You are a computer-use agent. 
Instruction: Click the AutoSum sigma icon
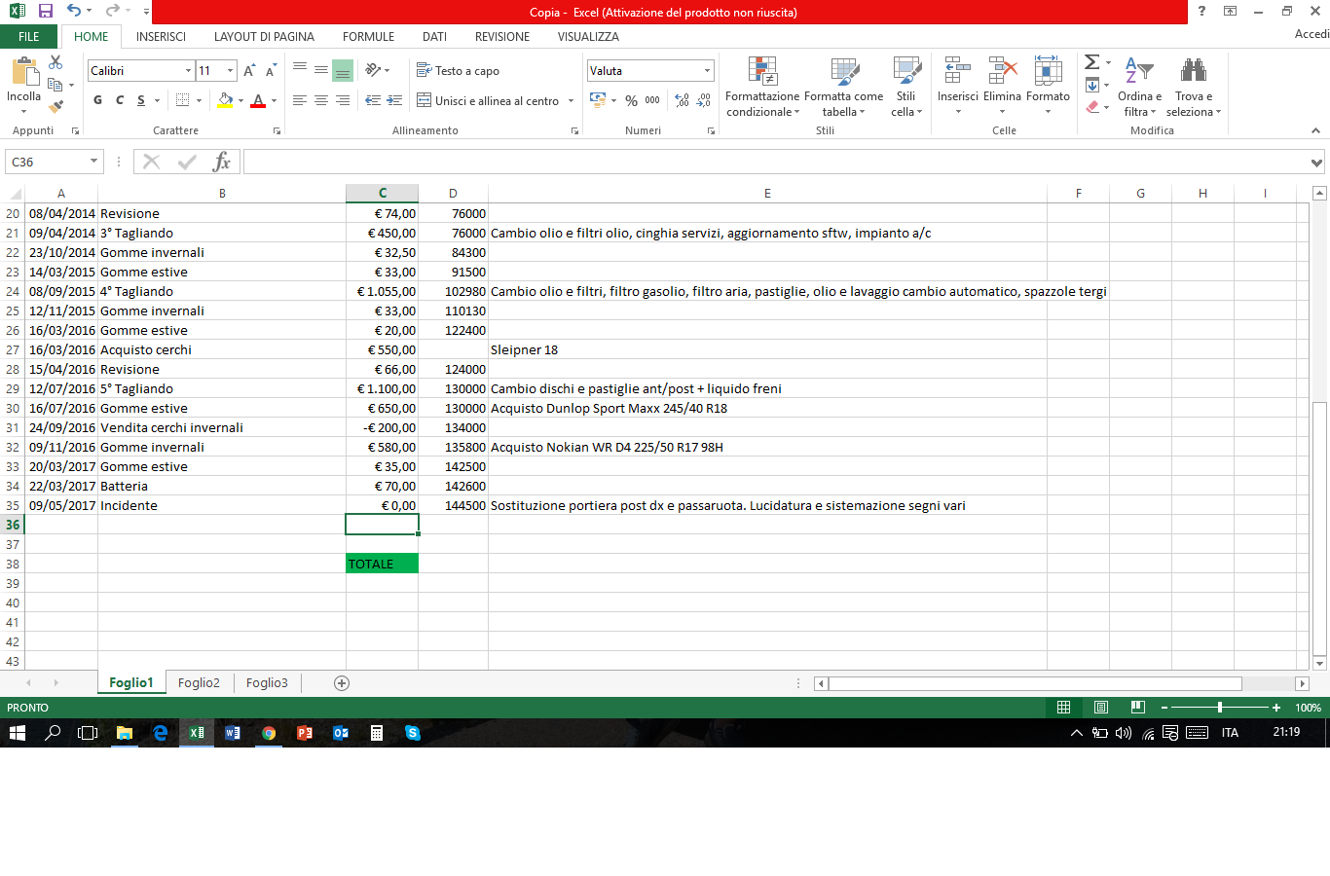(x=1092, y=62)
